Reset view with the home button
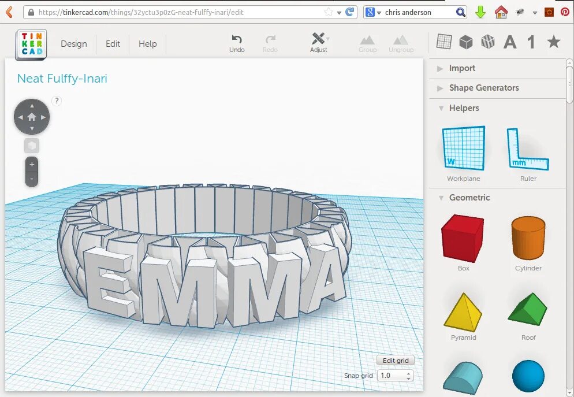The image size is (574, 397). click(32, 117)
